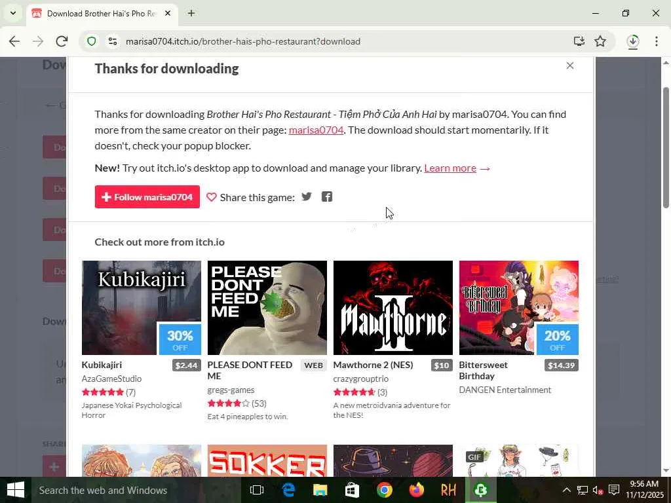Share the game on Facebook icon
Image resolution: width=671 pixels, height=503 pixels.
coord(327,196)
